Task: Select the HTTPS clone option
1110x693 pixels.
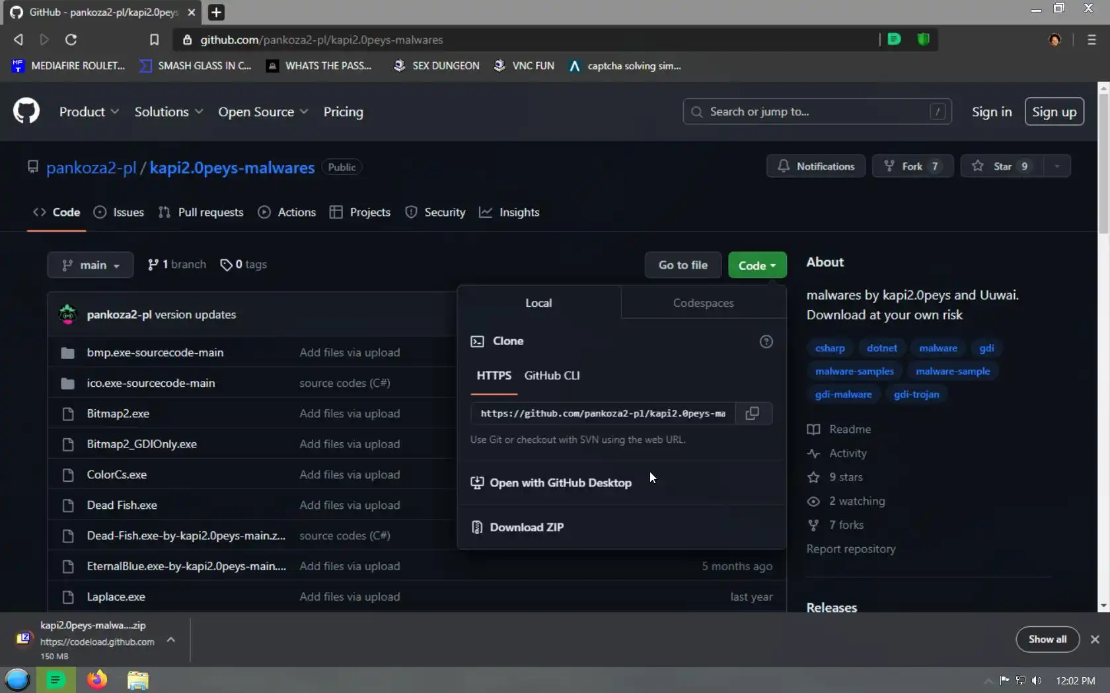Action: pos(494,376)
